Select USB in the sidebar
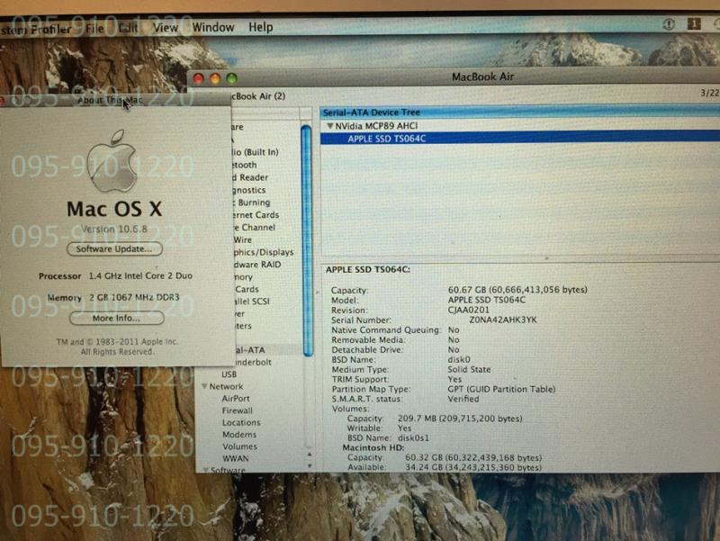This screenshot has width=720, height=541. point(229,374)
